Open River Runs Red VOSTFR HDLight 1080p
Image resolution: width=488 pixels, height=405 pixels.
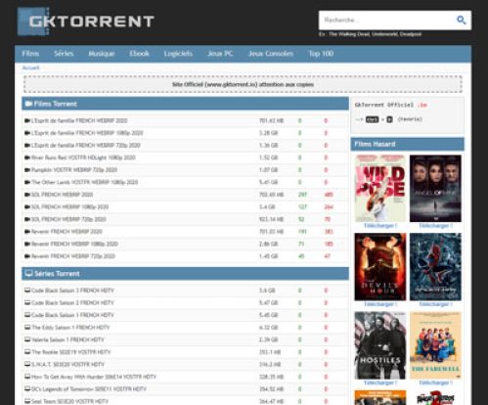[x=83, y=157]
